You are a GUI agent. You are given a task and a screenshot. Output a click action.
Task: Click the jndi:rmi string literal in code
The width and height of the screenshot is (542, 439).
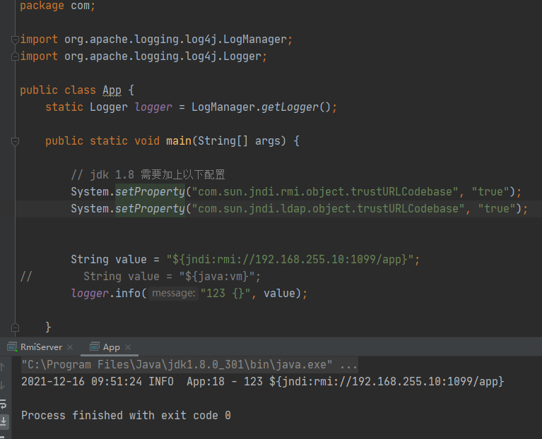click(290, 259)
